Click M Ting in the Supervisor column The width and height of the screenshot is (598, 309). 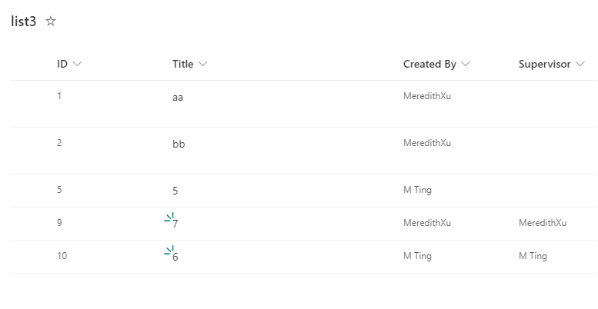[x=533, y=256]
